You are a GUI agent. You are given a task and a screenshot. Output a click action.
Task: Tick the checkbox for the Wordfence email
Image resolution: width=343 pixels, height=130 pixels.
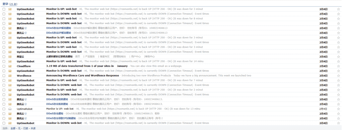[4, 76]
